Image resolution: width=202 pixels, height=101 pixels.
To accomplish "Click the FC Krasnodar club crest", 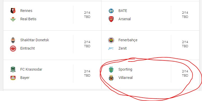I will 13,69.
